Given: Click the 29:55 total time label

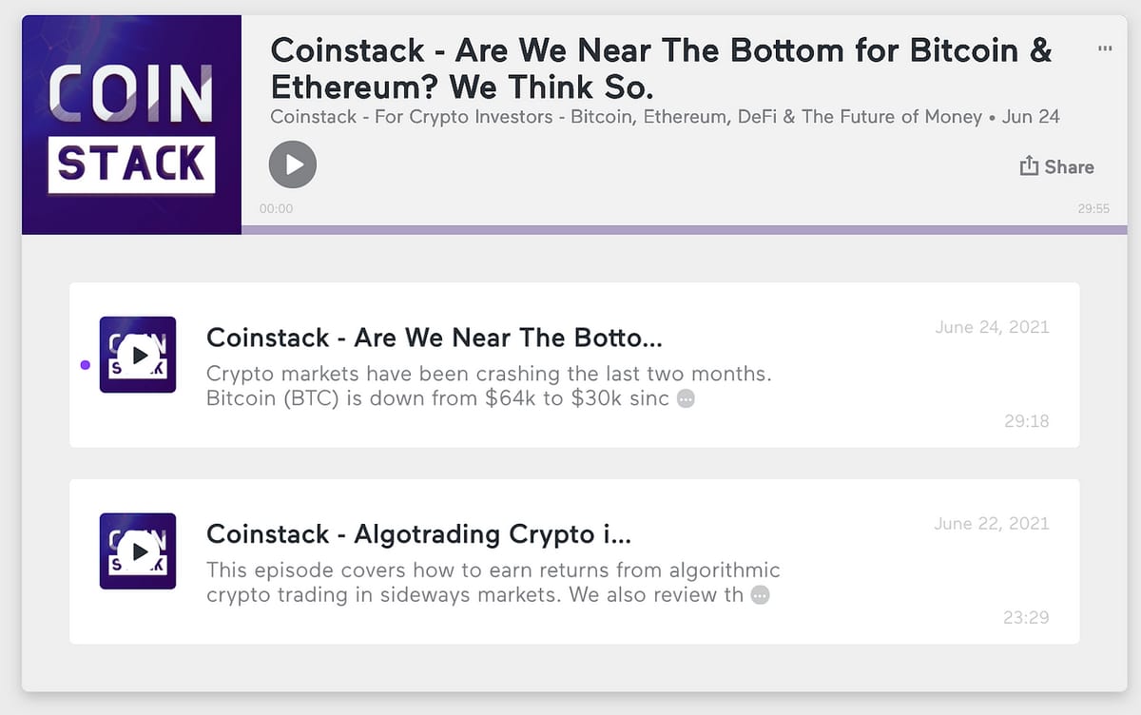Looking at the screenshot, I should 1093,208.
